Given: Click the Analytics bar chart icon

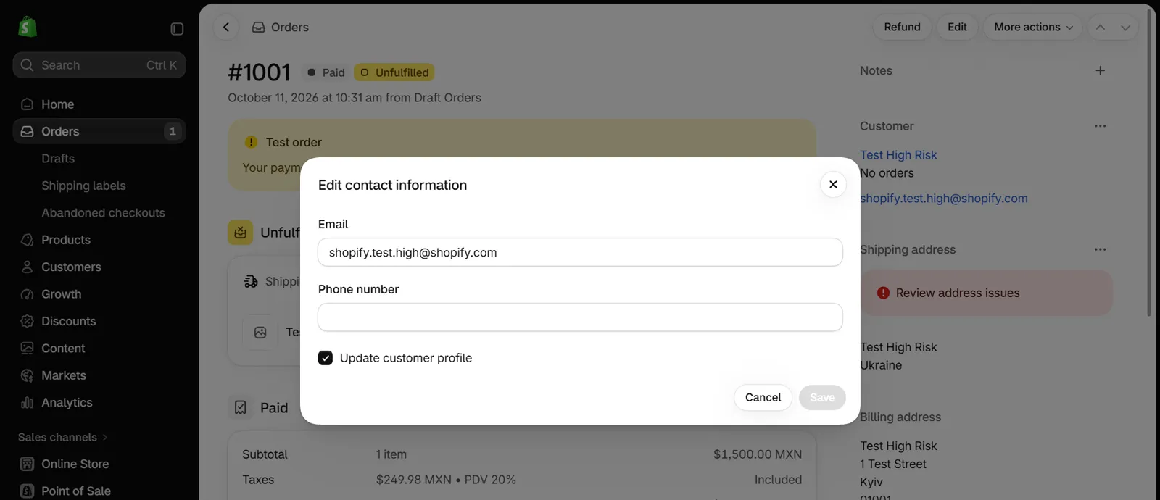Looking at the screenshot, I should tap(28, 403).
